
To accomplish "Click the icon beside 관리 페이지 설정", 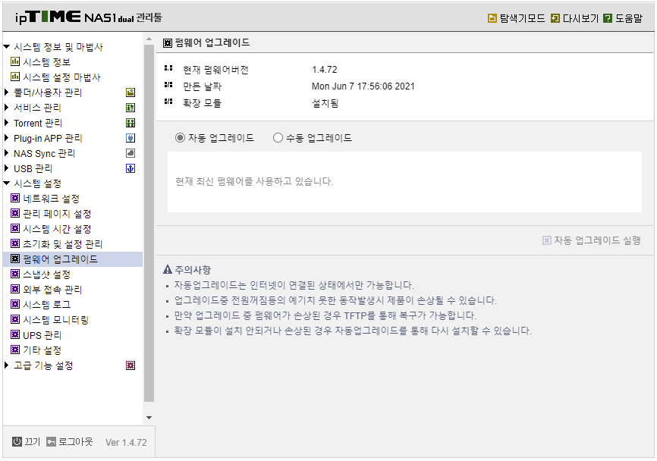I will [15, 214].
